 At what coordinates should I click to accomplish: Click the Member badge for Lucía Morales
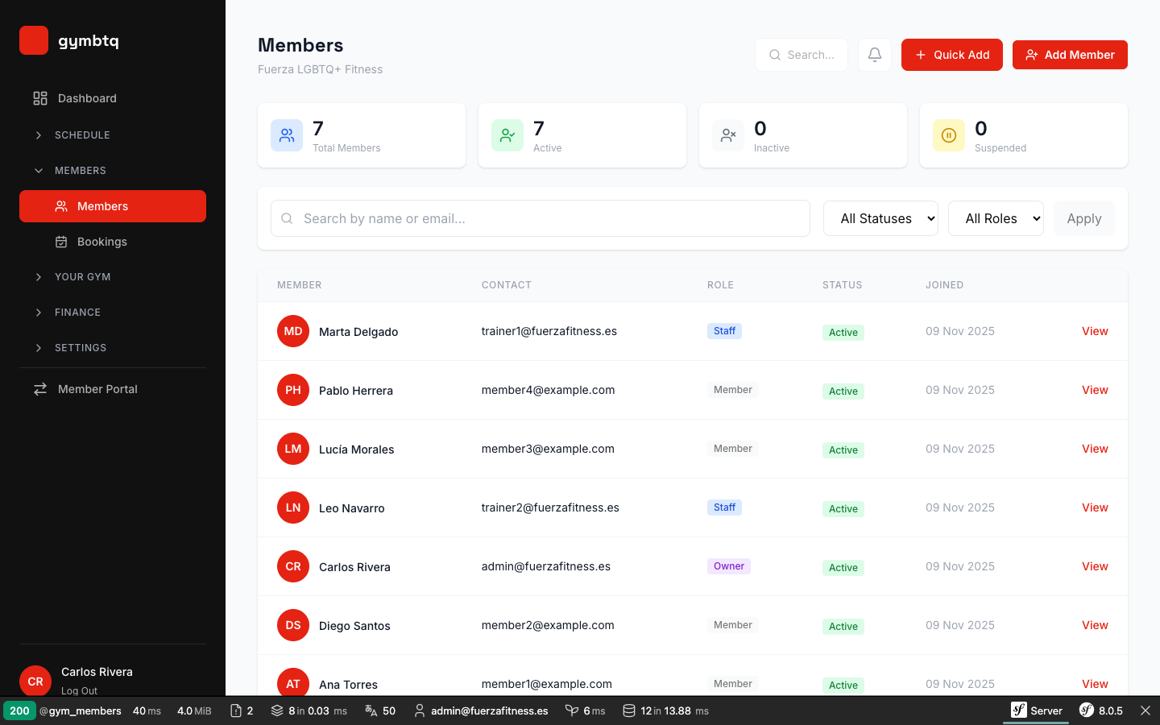click(x=733, y=449)
